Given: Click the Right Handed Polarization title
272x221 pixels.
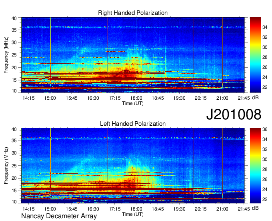Looking at the screenshot, I should point(133,13).
